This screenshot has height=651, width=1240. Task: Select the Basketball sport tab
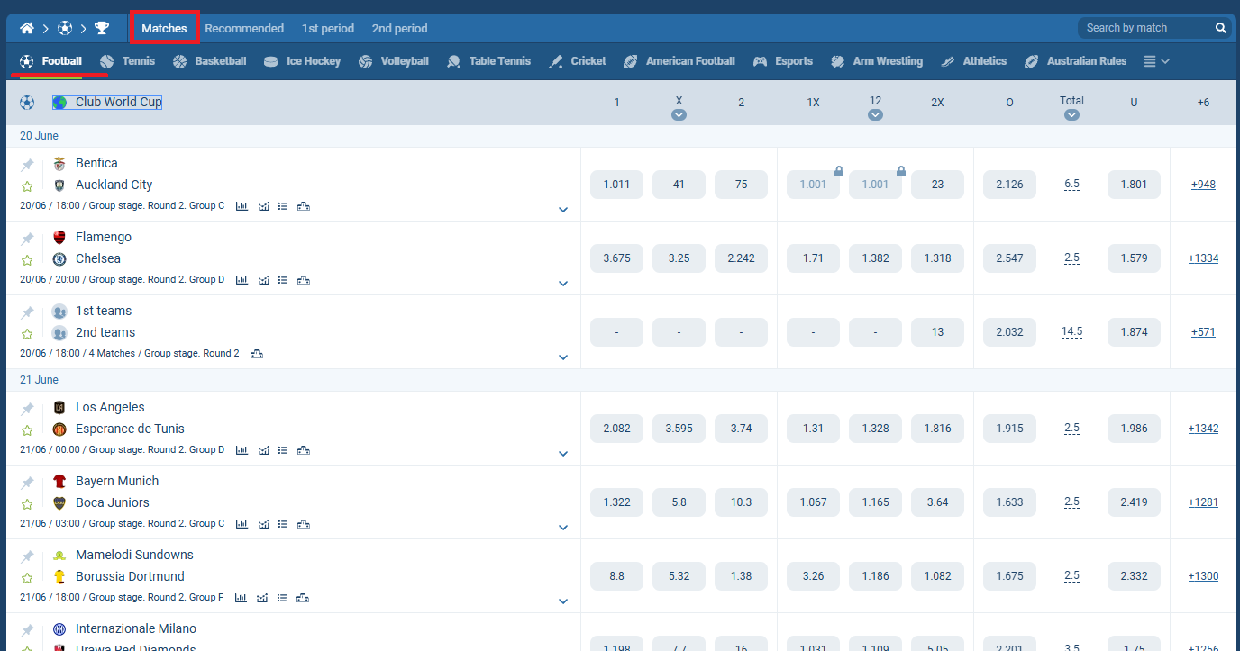tap(209, 61)
